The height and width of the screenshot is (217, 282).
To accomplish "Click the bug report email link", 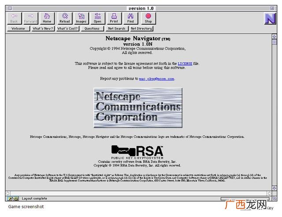I will 156,79.
